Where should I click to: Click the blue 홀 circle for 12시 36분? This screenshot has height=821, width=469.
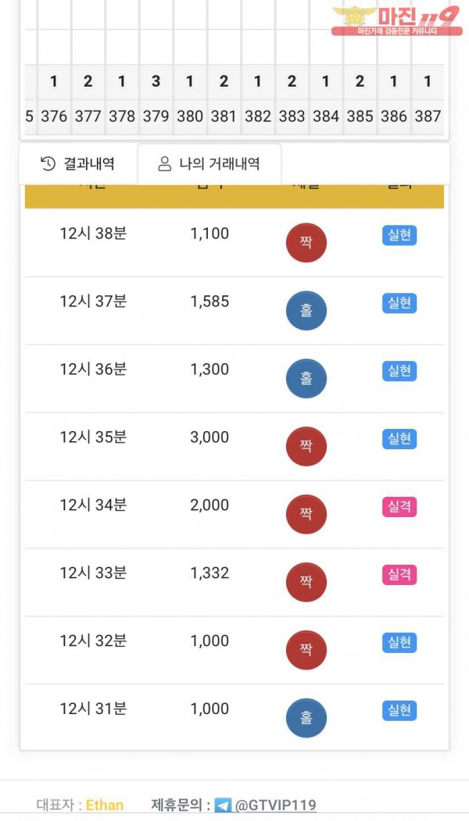tap(306, 378)
